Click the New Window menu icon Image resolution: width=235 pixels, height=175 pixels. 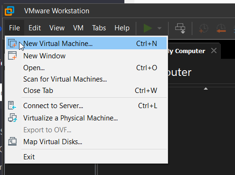[x=12, y=55]
